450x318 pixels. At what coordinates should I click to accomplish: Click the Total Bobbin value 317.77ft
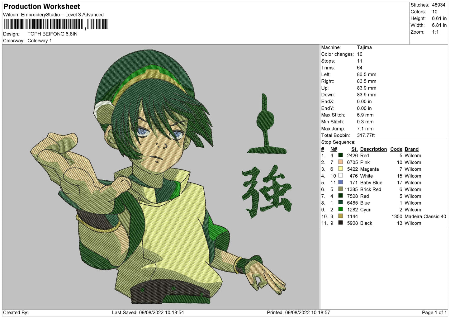366,135
